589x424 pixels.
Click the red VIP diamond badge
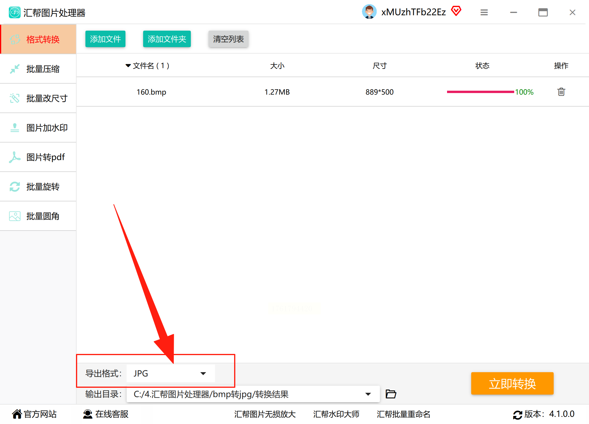456,11
